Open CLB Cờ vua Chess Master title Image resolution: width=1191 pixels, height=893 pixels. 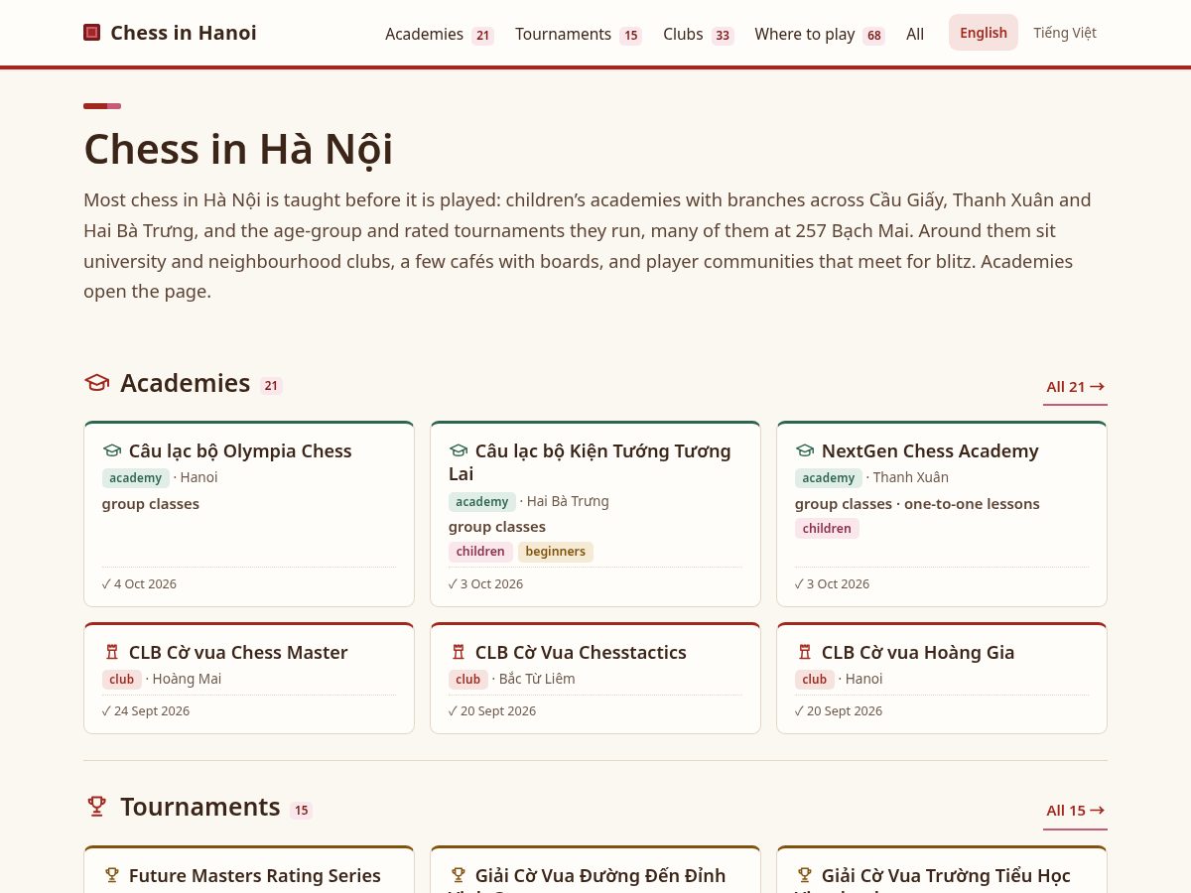(238, 653)
